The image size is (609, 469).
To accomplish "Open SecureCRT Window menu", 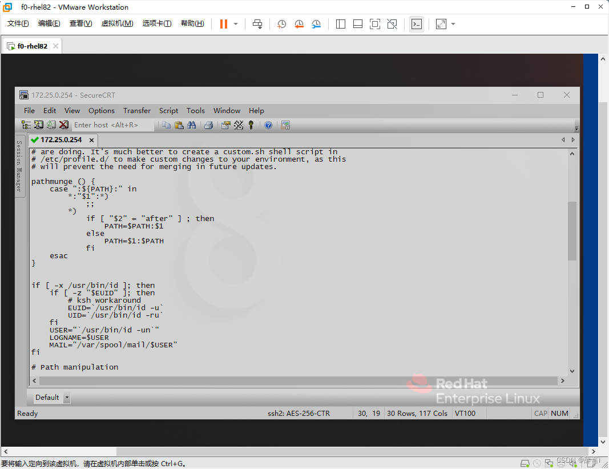I will [227, 110].
